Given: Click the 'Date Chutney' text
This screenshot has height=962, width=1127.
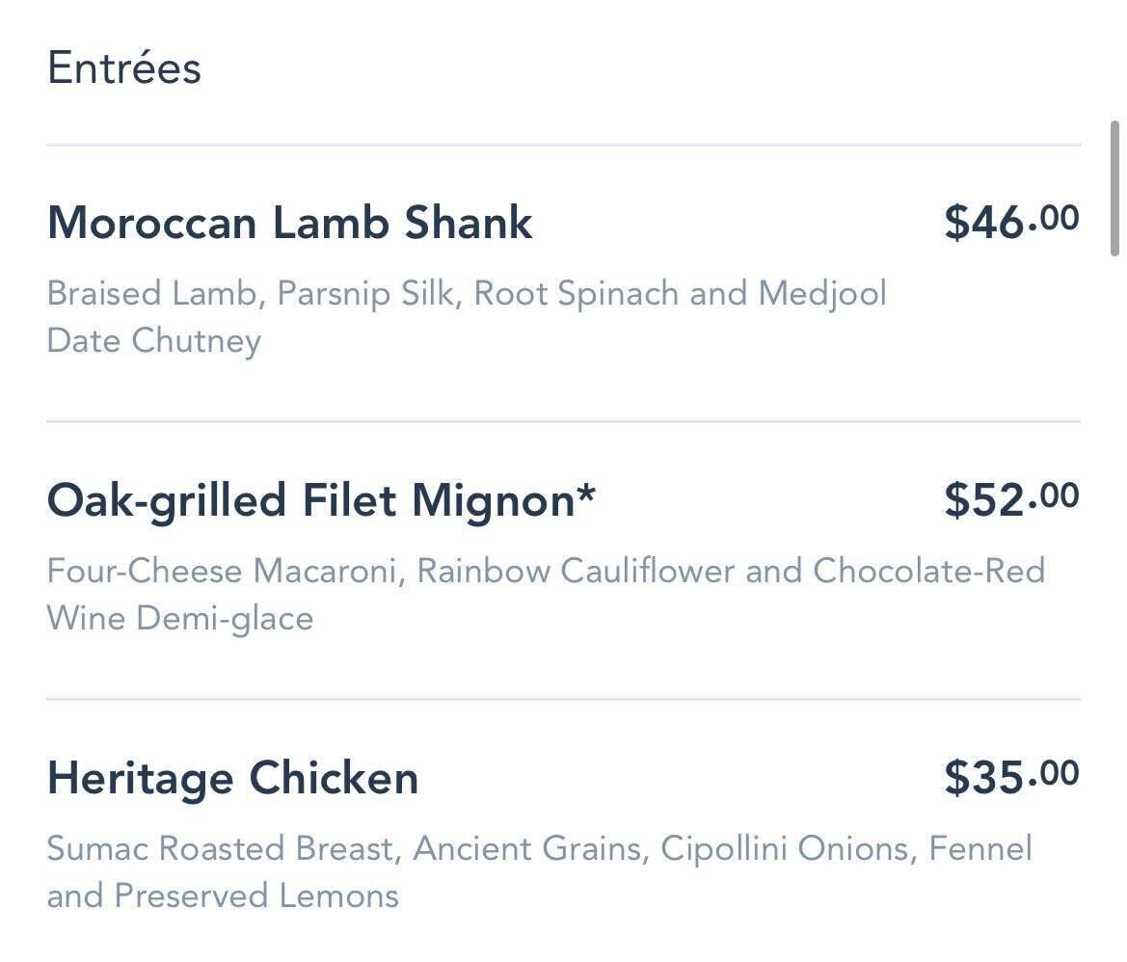Looking at the screenshot, I should (154, 341).
